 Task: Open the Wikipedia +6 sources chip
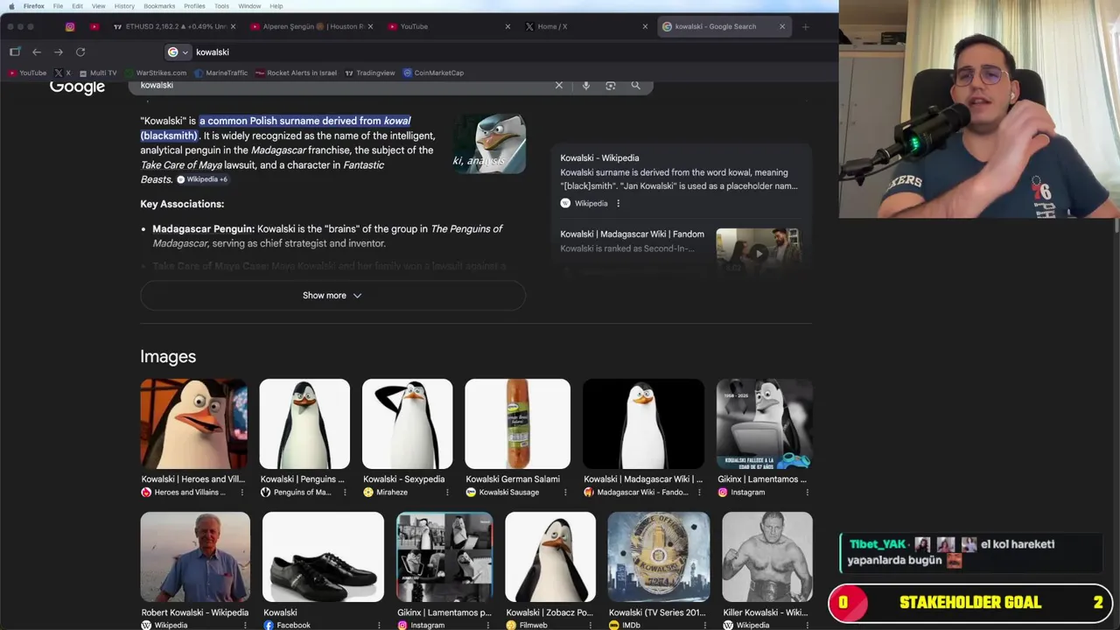point(202,179)
